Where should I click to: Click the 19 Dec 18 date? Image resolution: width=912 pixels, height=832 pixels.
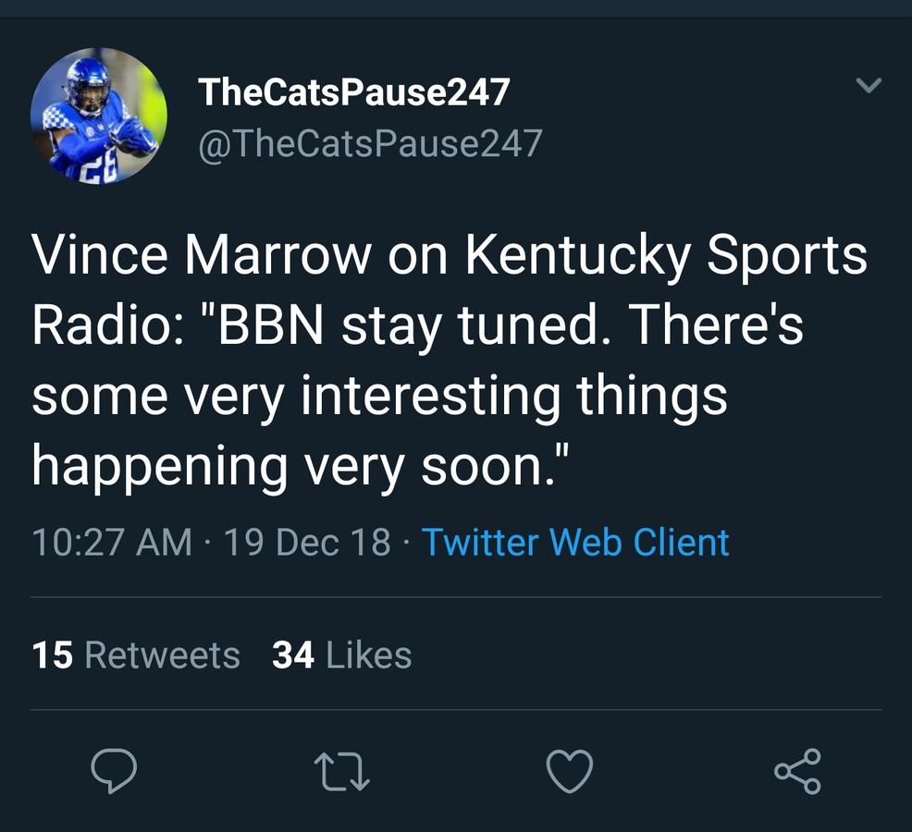click(308, 542)
